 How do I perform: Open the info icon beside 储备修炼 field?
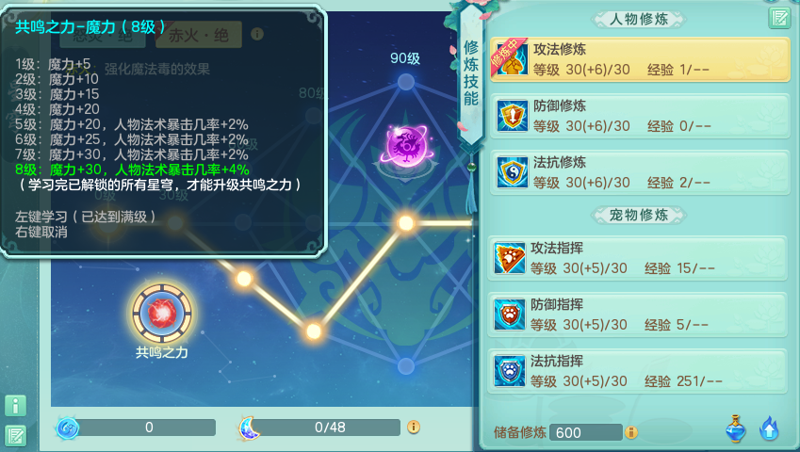(631, 432)
